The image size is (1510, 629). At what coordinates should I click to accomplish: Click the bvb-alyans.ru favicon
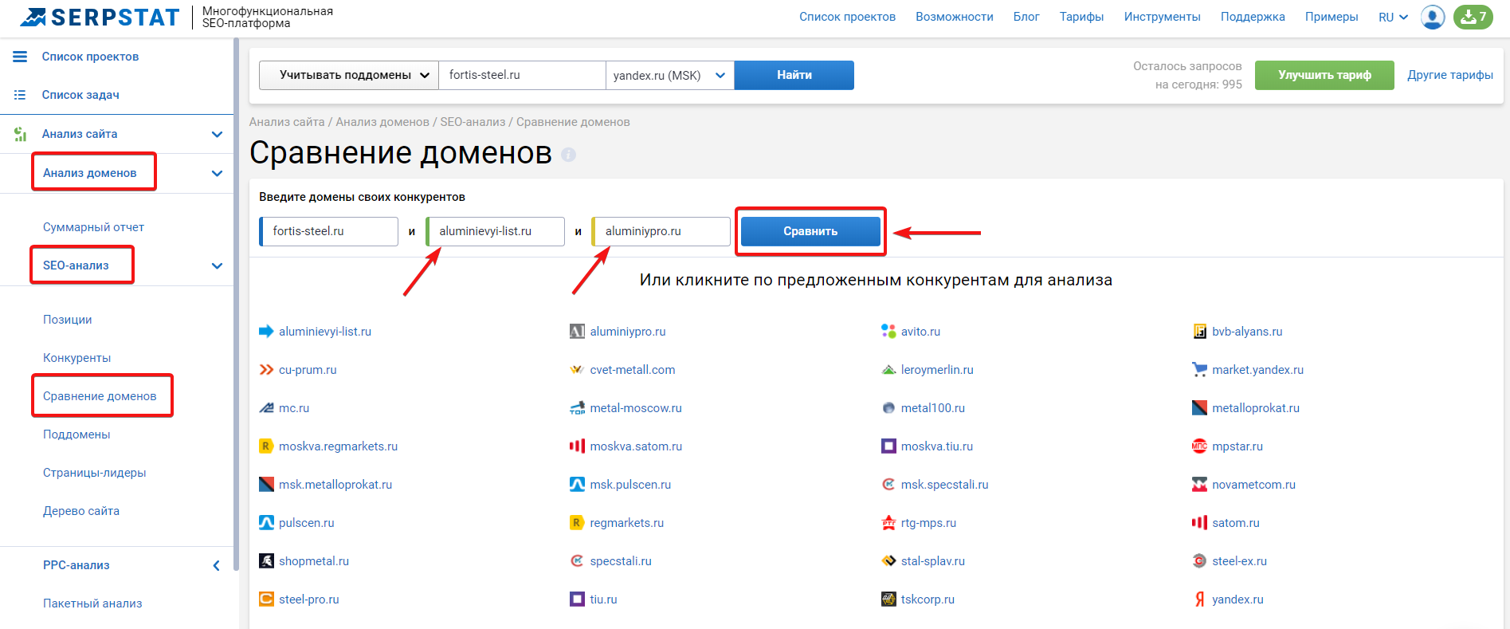(x=1200, y=331)
